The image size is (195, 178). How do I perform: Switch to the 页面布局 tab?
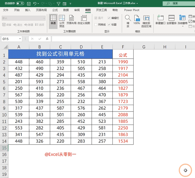click(41, 10)
